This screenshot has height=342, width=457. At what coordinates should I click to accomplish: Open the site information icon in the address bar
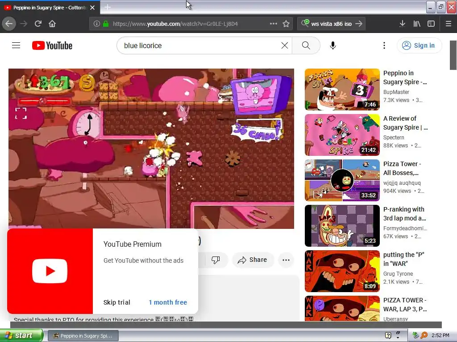97,24
